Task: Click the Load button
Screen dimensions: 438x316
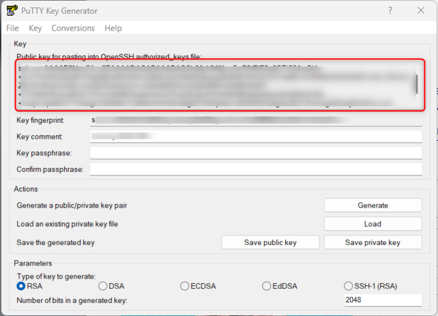Action: click(x=373, y=224)
